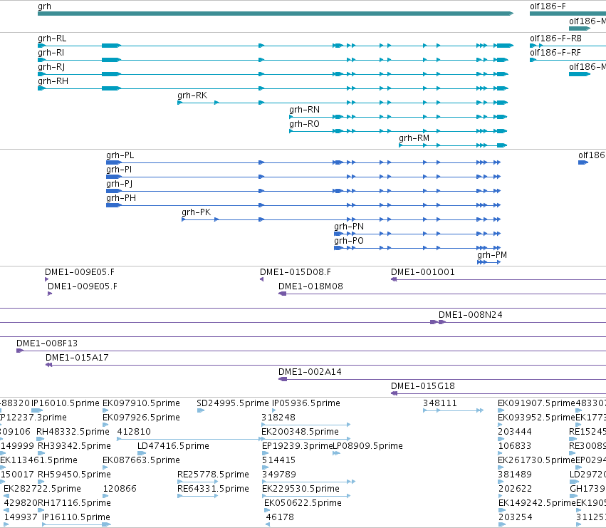
Task: Open the DME1-001O01 clone
Action: tap(423, 272)
